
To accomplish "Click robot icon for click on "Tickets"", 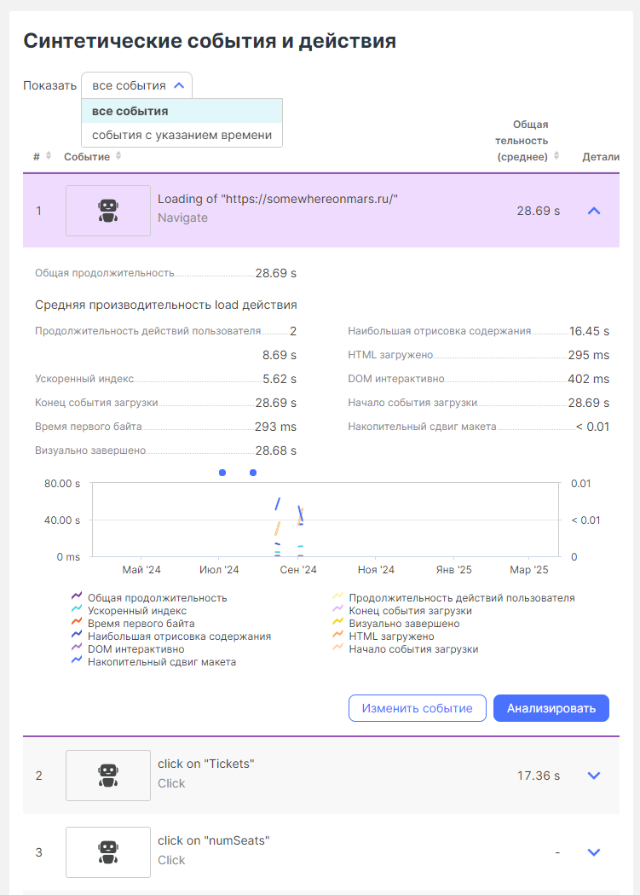I will [108, 776].
